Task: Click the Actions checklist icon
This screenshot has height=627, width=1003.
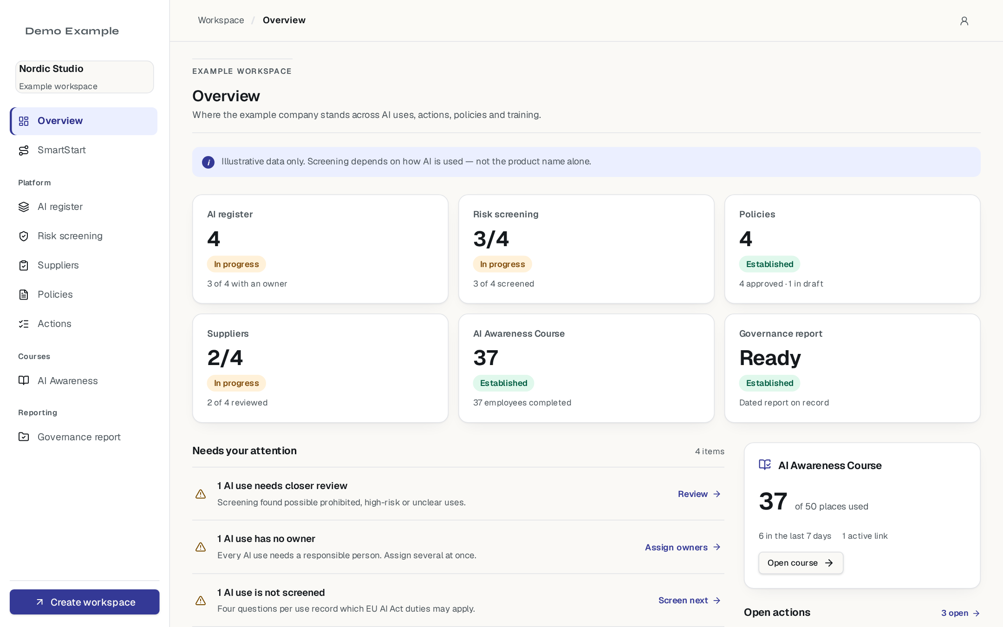Action: [x=24, y=324]
